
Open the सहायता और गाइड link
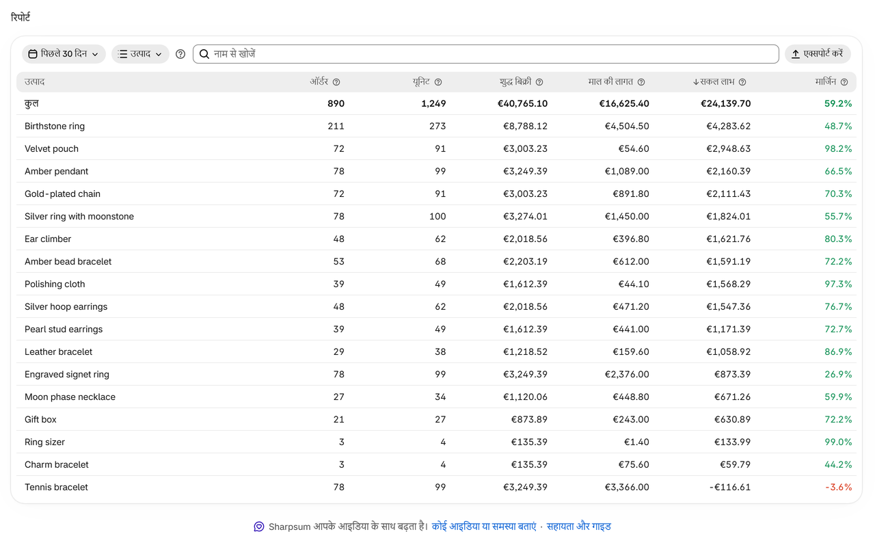579,526
